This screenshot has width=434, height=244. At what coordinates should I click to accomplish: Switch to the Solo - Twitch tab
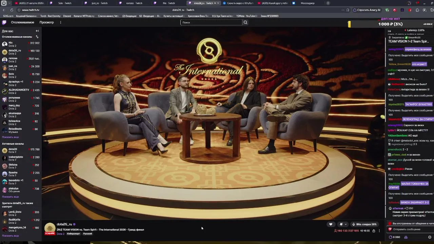[x=65, y=3]
